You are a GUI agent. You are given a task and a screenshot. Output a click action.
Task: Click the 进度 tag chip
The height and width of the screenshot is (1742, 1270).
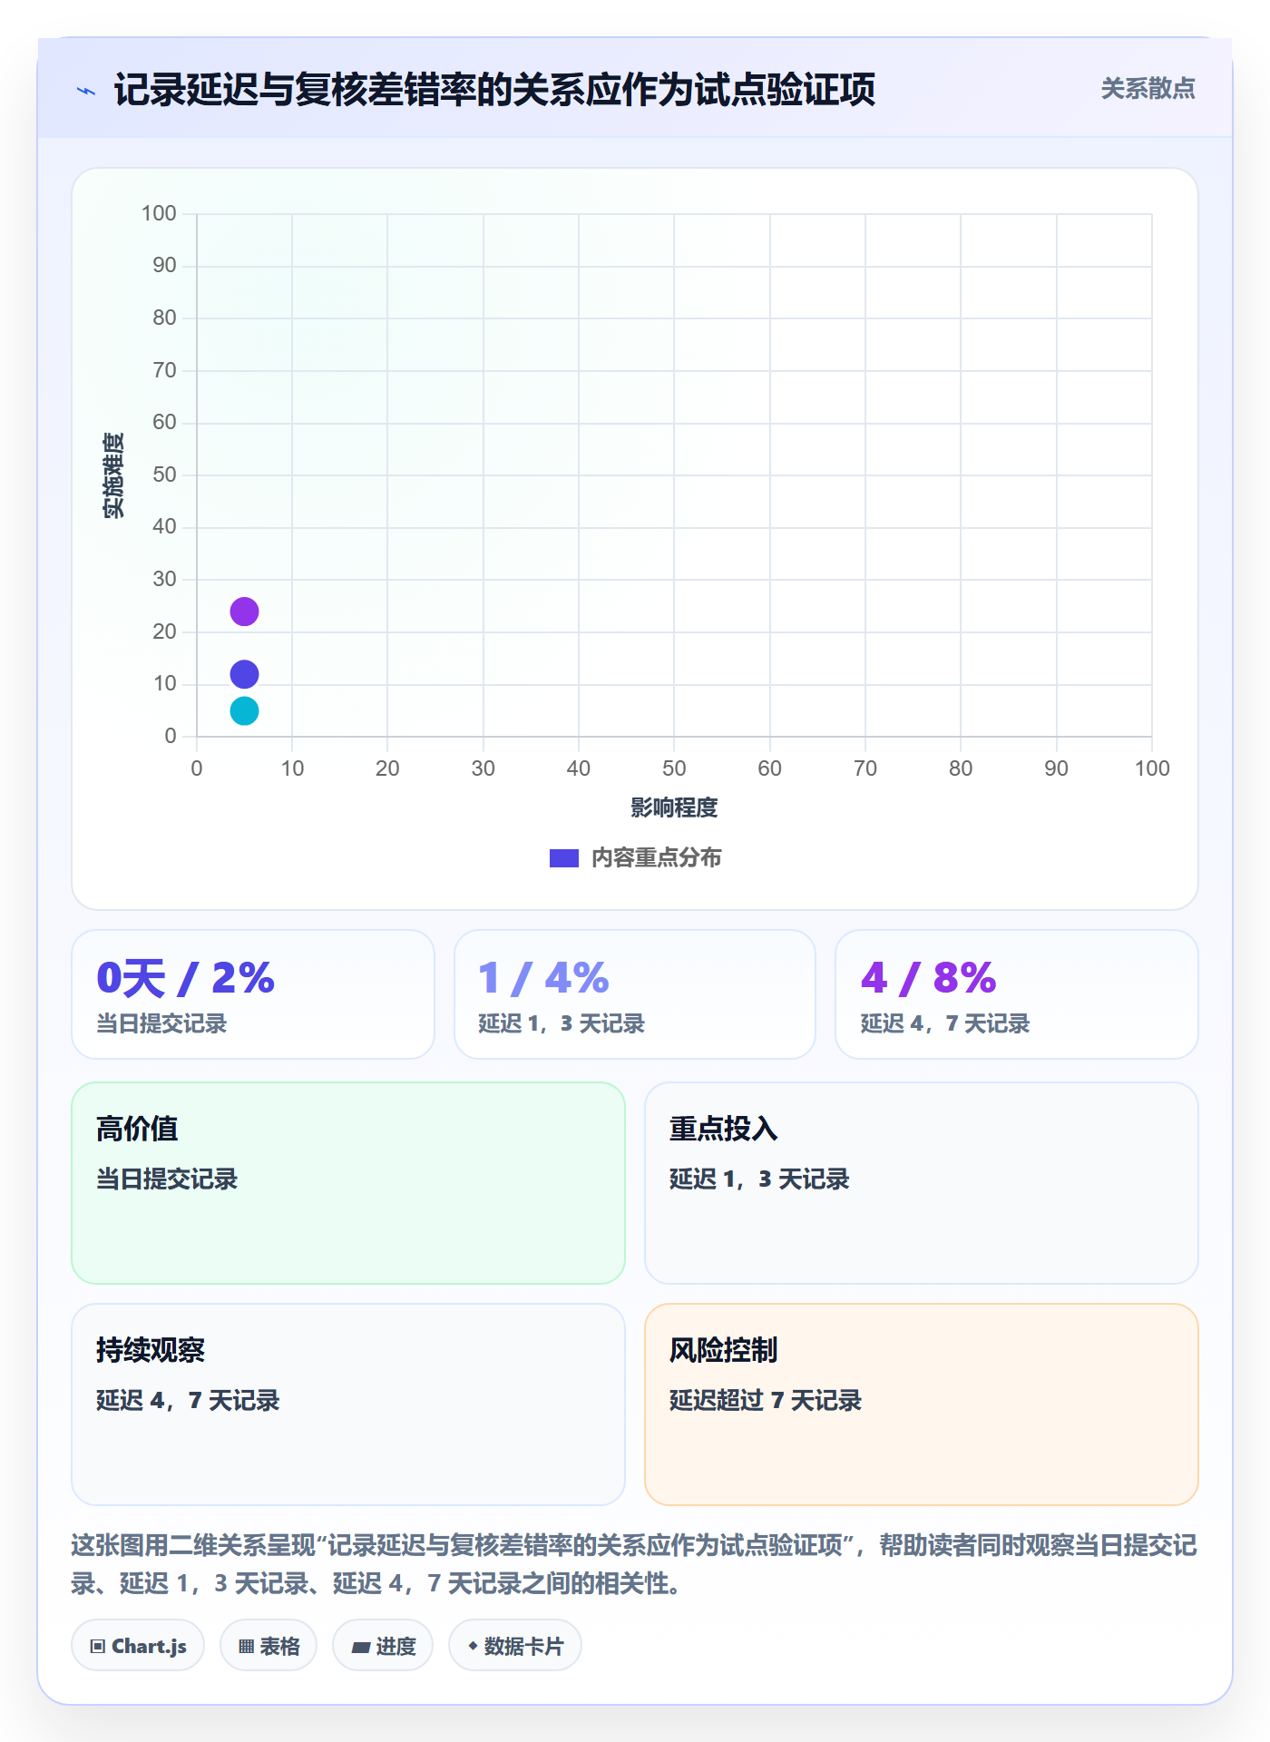point(383,1646)
